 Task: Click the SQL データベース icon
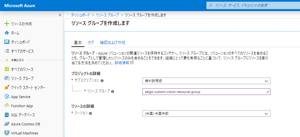[x=7, y=115]
